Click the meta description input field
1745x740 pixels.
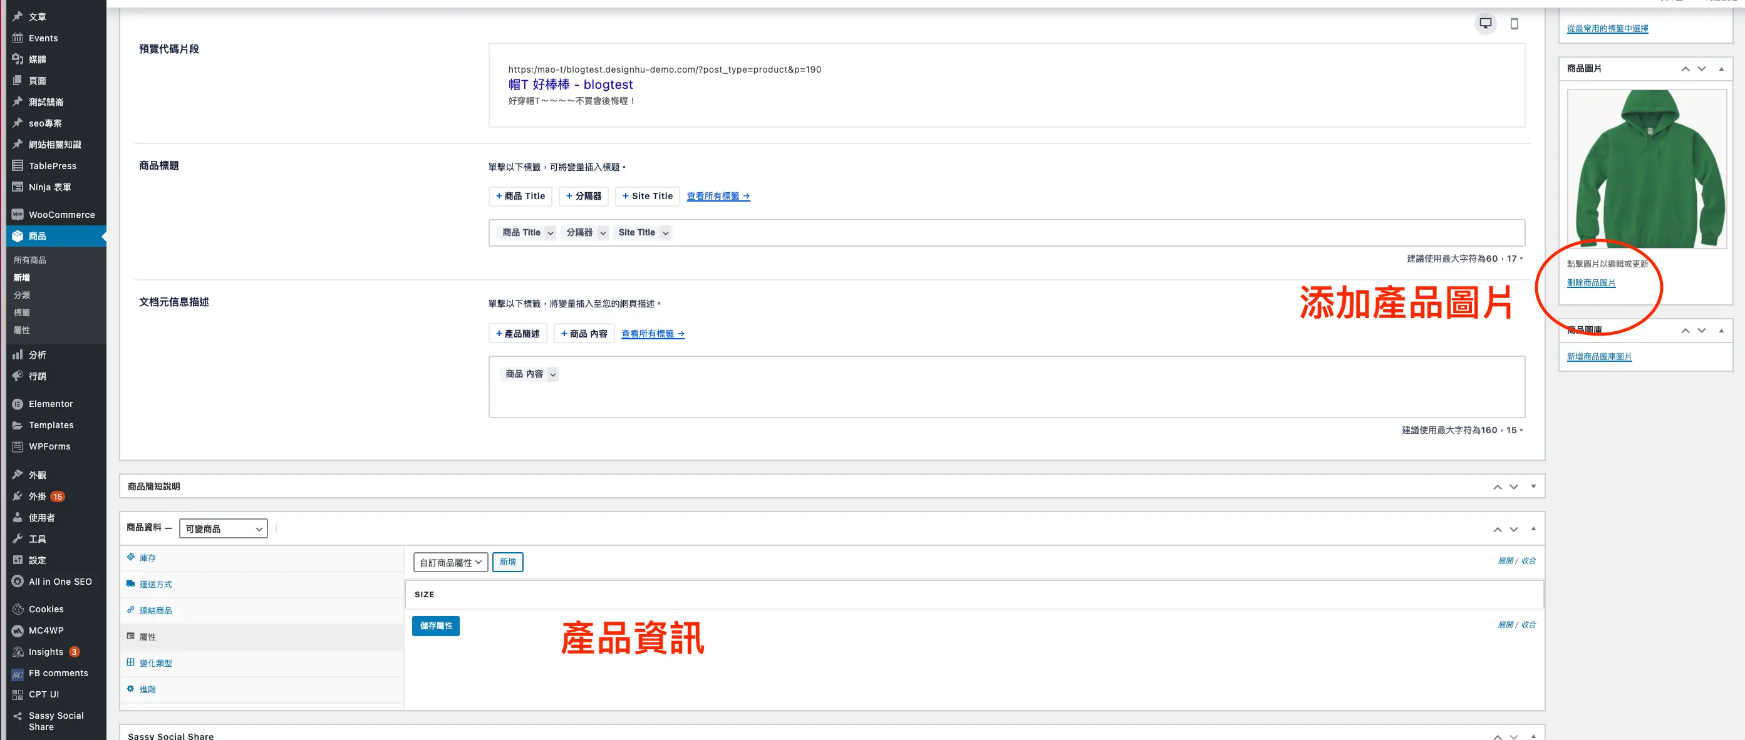[x=1006, y=388]
